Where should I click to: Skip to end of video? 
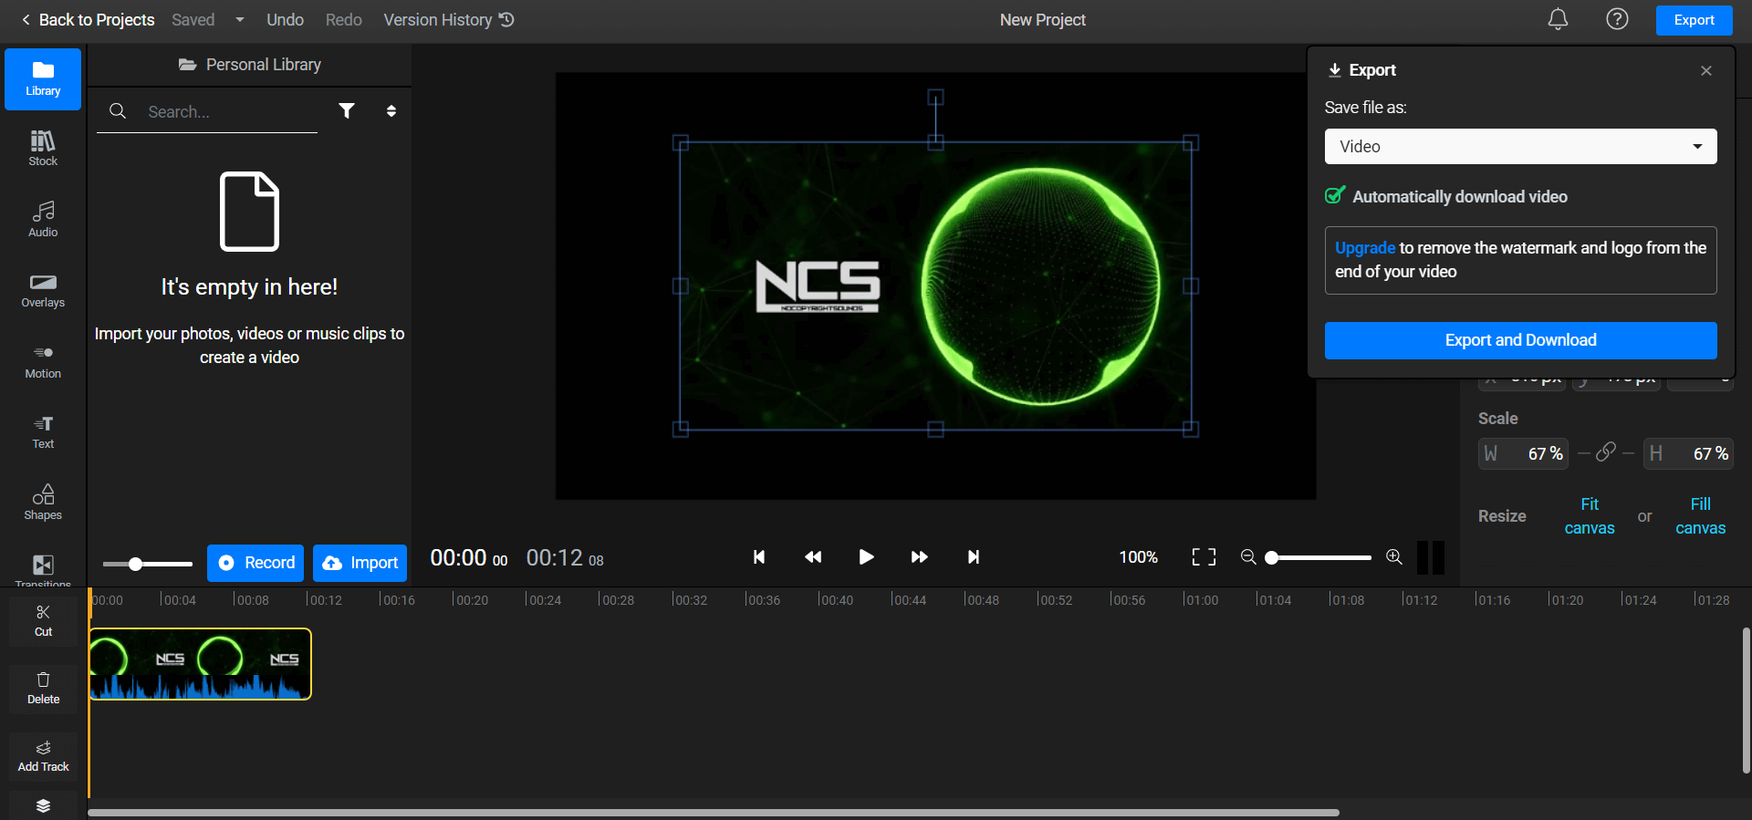pos(974,557)
